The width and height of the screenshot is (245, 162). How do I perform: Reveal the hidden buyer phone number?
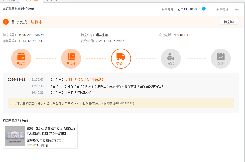point(237,9)
